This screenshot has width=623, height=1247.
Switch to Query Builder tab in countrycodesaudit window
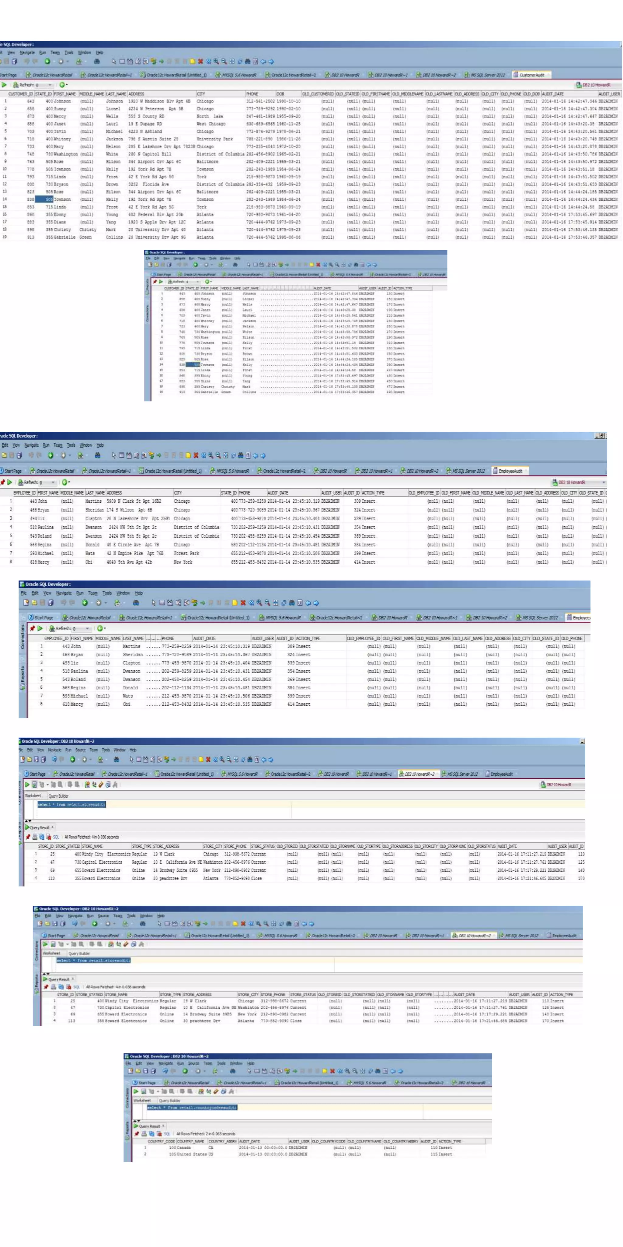pos(170,1101)
